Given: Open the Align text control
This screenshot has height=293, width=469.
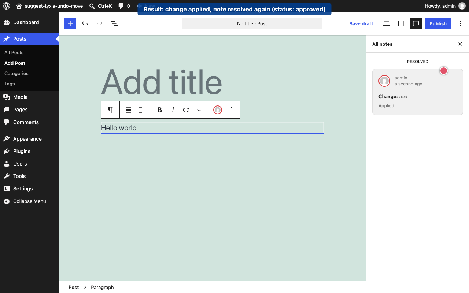Looking at the screenshot, I should click(x=142, y=110).
